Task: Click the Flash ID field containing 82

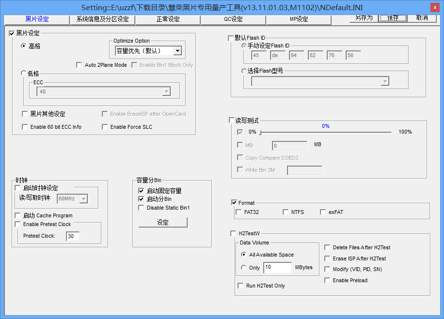Action: 316,56
